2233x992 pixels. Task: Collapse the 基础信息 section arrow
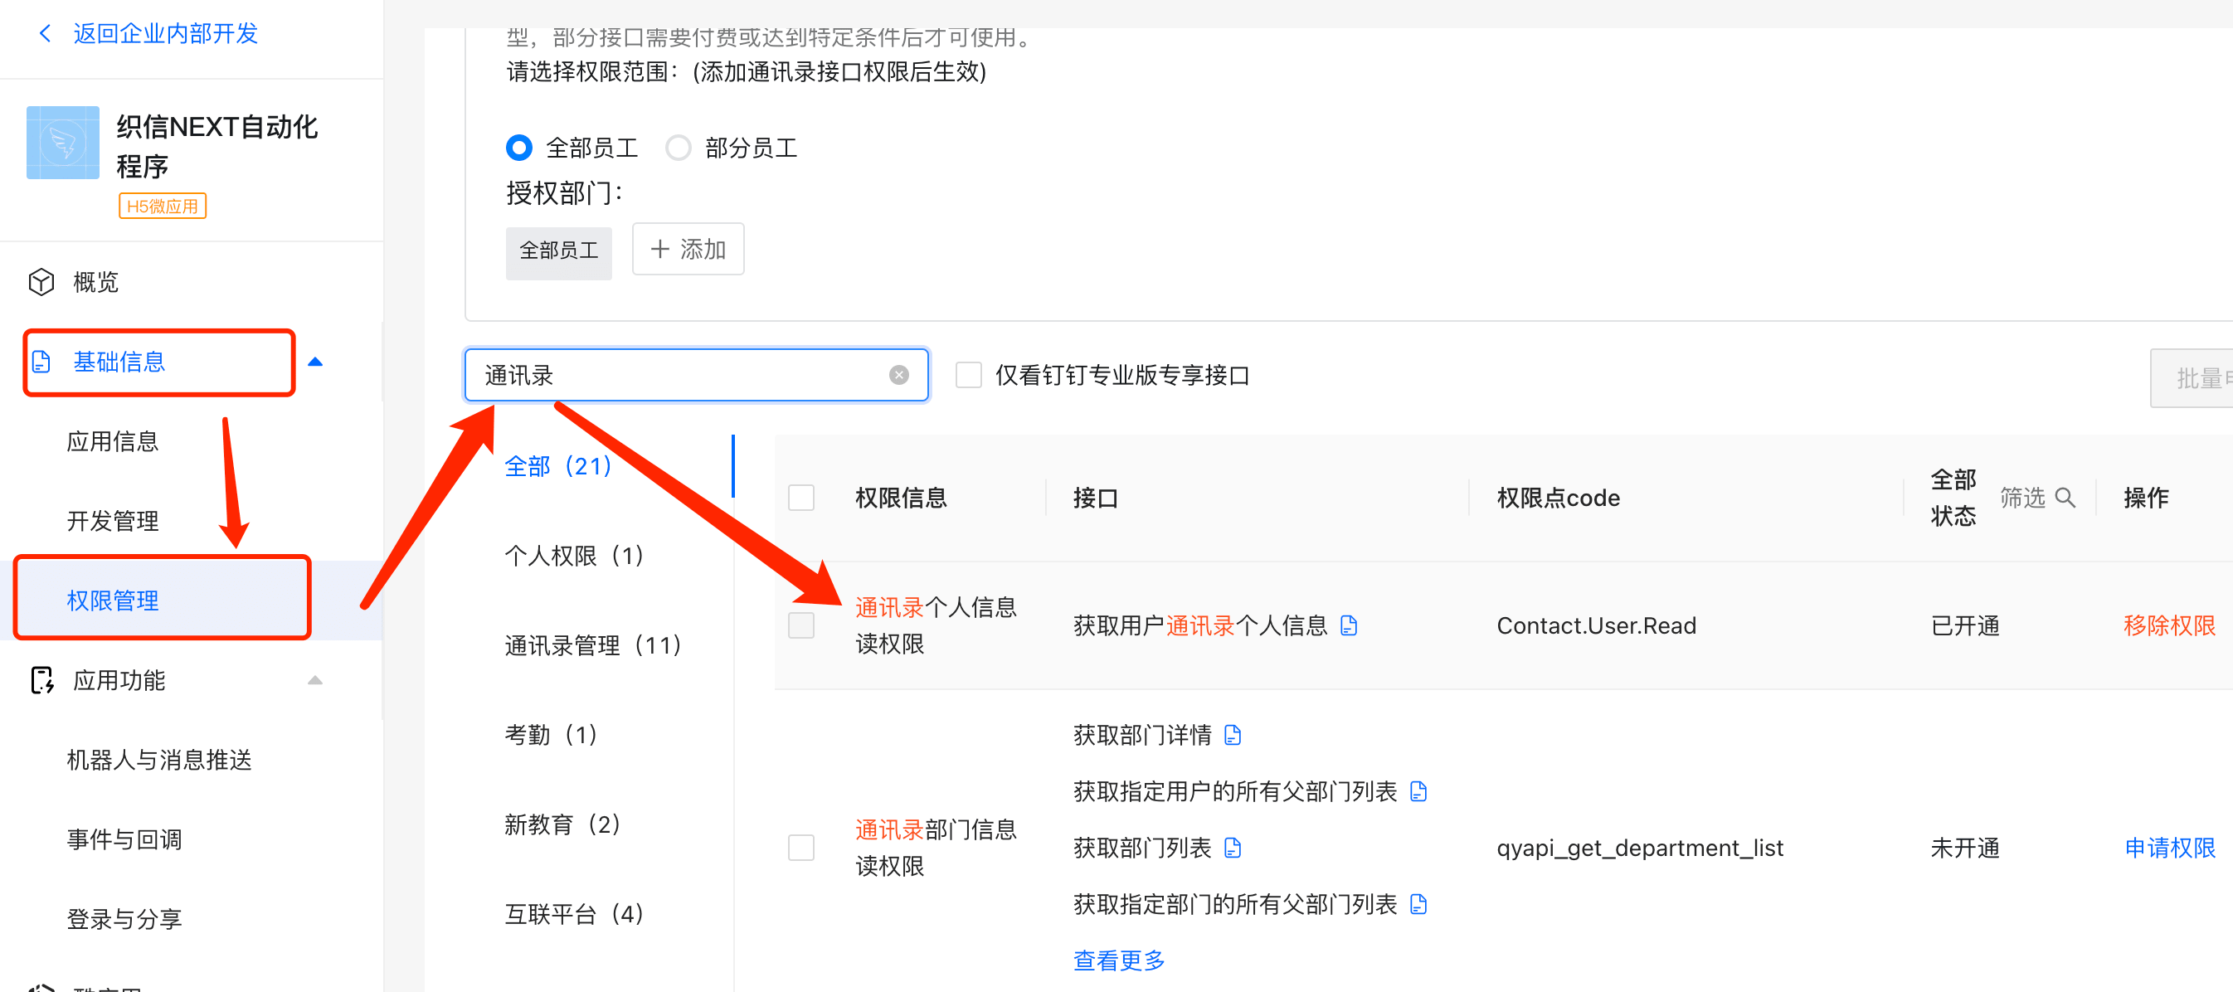coord(315,362)
